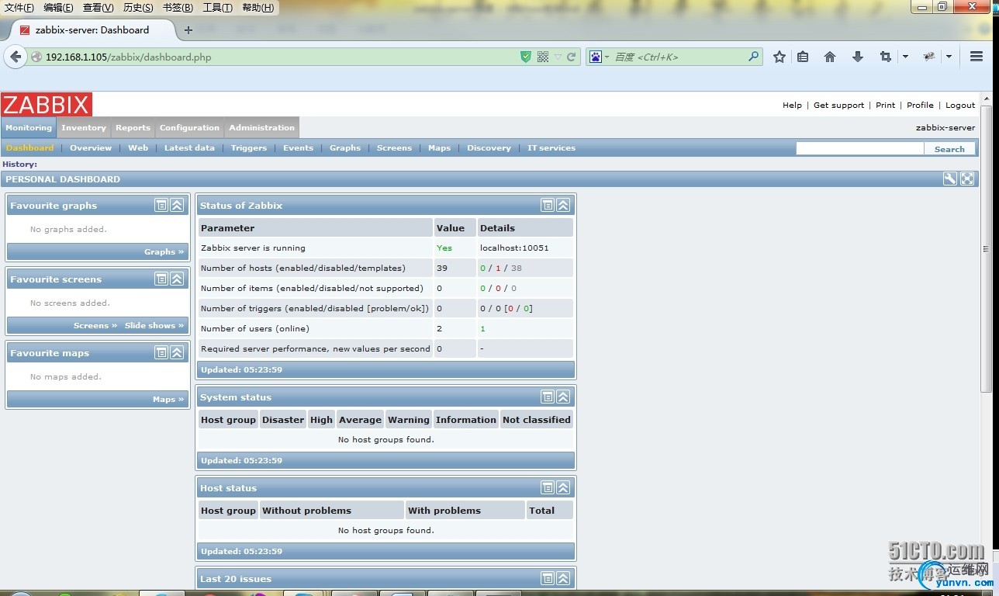999x596 pixels.
Task: Collapse the System status widget
Action: click(563, 397)
